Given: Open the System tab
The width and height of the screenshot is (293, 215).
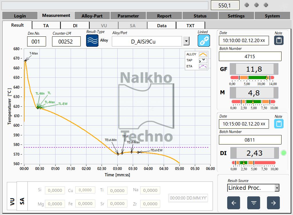Looking at the screenshot, I should click(272, 16).
